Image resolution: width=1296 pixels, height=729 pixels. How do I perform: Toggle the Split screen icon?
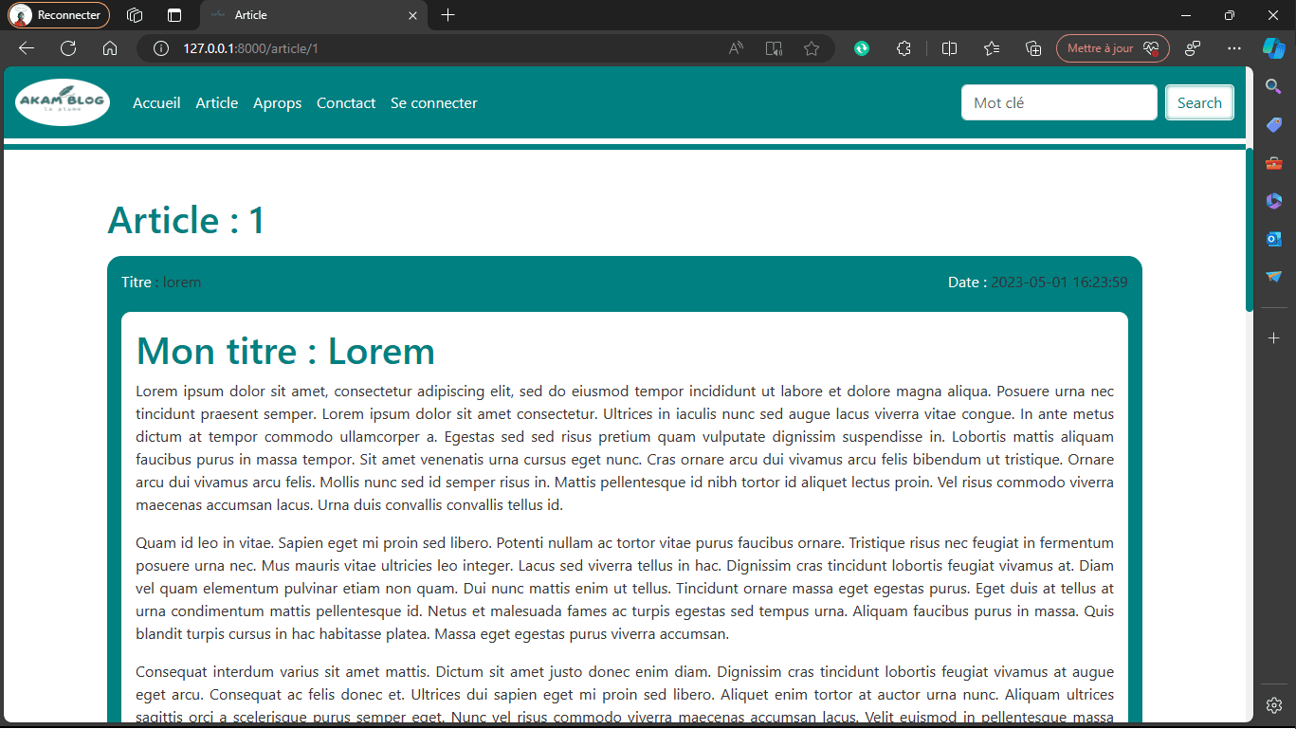click(949, 48)
